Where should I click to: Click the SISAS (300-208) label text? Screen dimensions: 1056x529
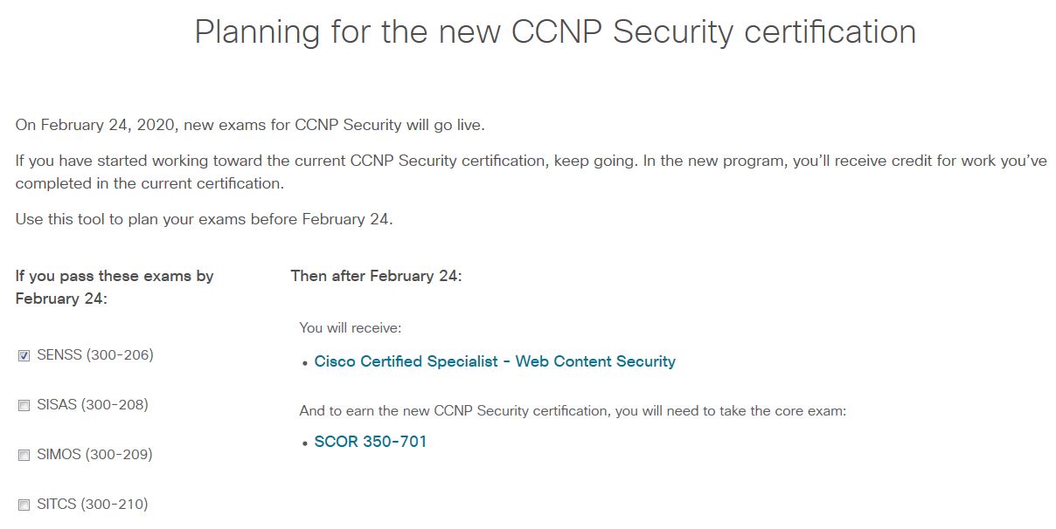[x=92, y=405]
